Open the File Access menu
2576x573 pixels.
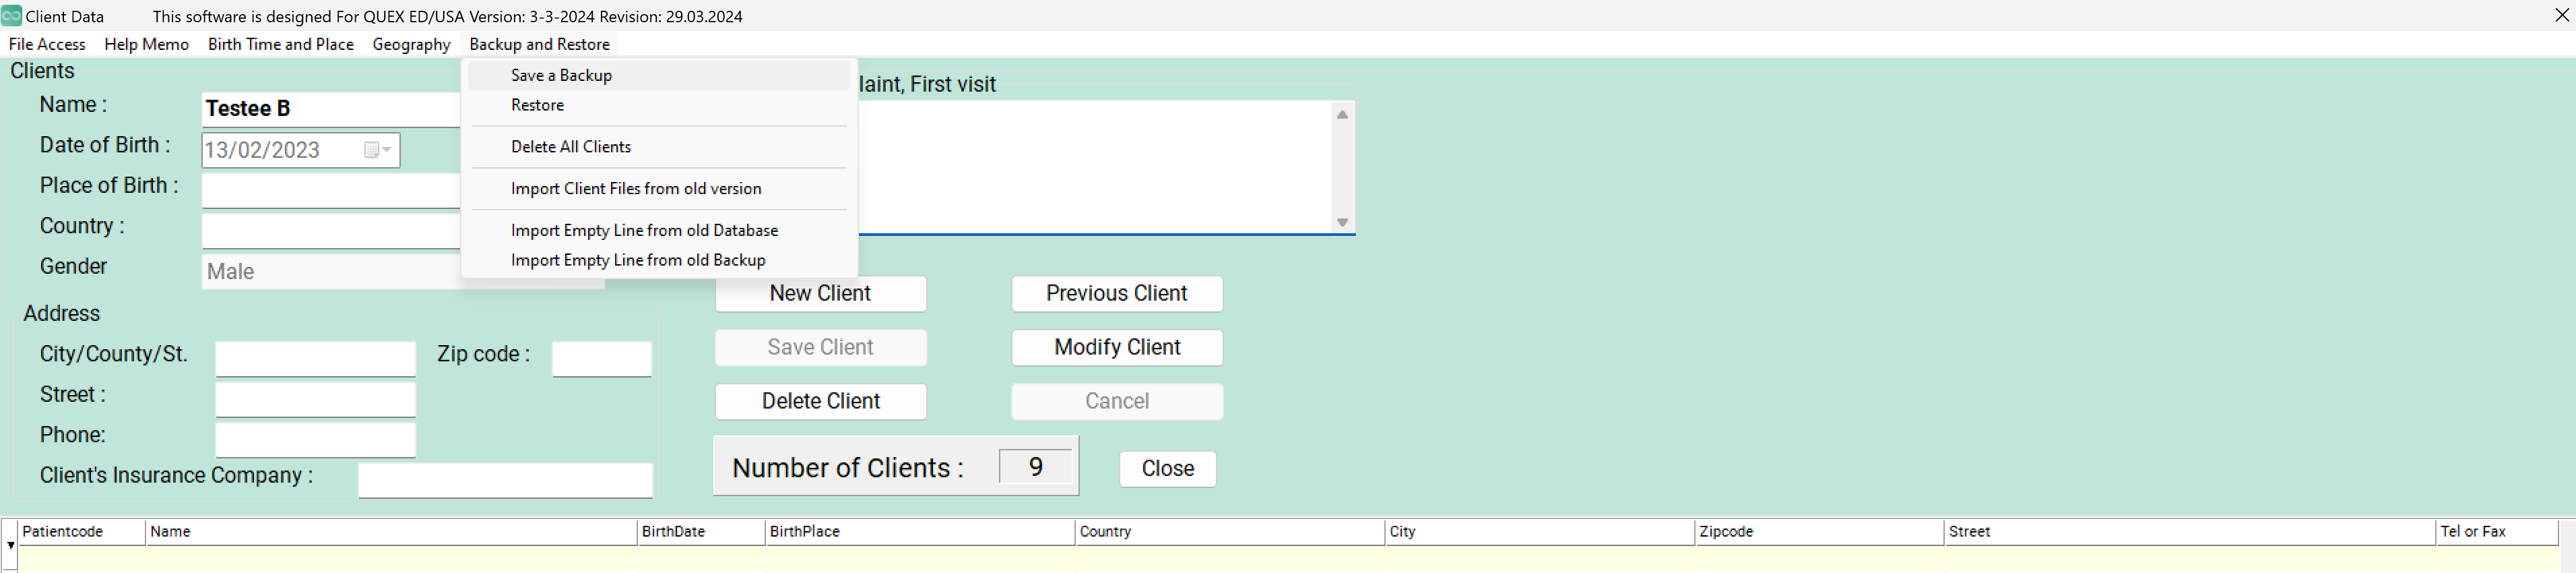[x=47, y=44]
